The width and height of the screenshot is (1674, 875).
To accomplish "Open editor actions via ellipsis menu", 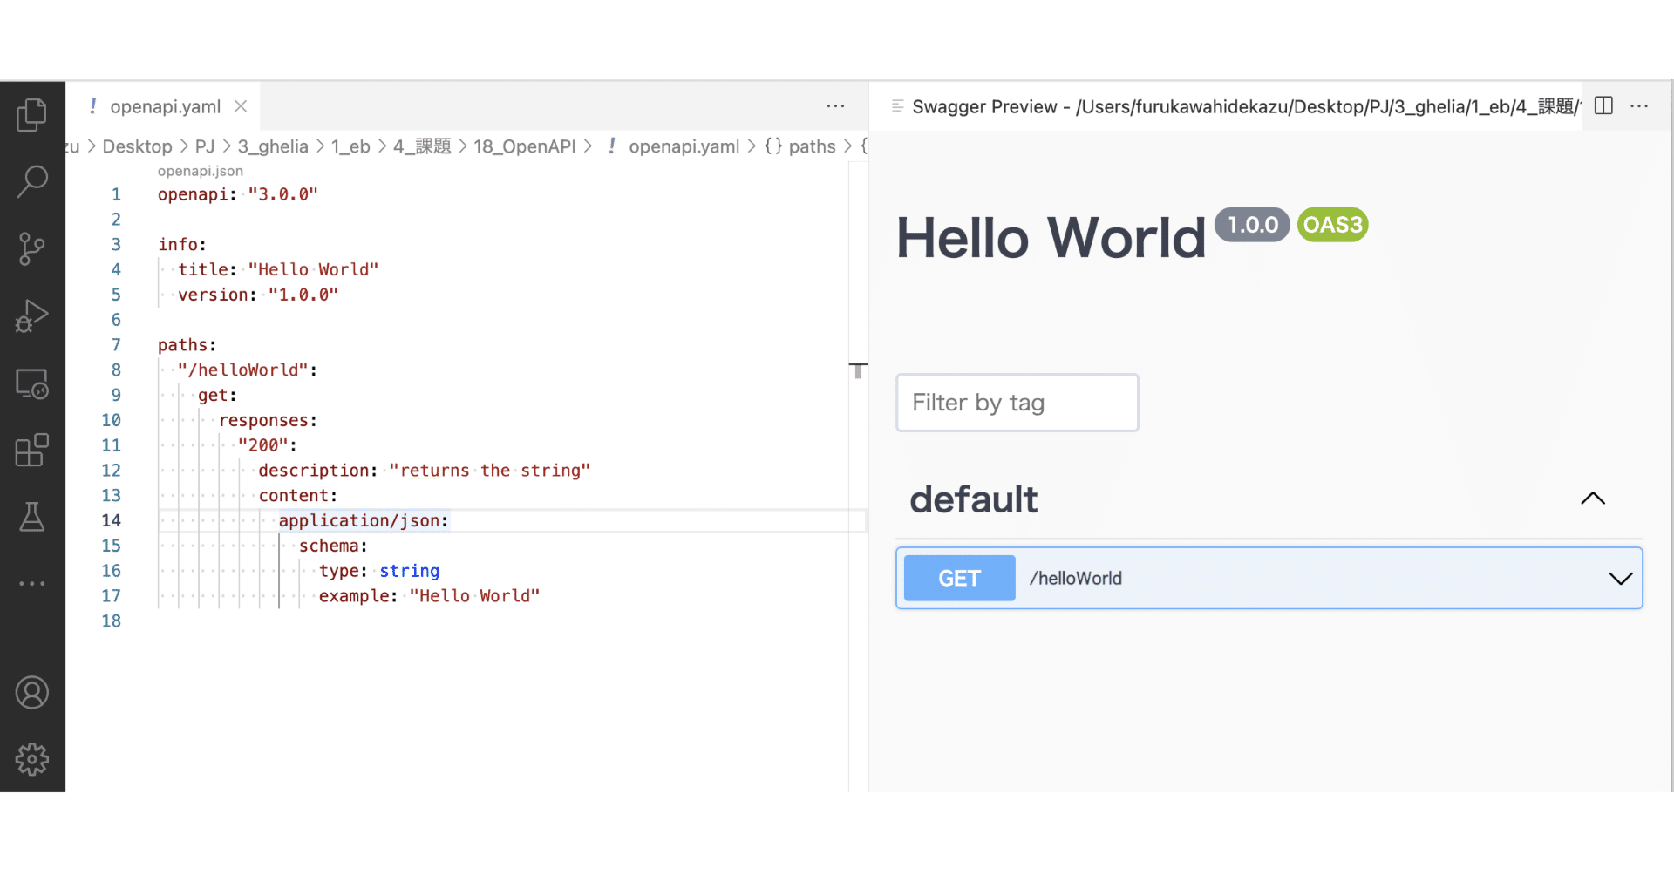I will pyautogui.click(x=835, y=105).
